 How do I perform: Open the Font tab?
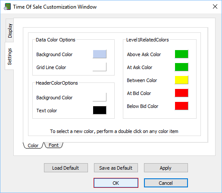click(x=53, y=145)
